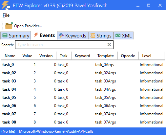Screen dimensions: 166x135
Task: Switch to the Summary tab
Action: pos(15,35)
